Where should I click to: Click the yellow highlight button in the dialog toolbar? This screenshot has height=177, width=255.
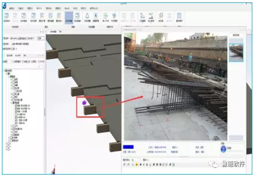coord(137,165)
